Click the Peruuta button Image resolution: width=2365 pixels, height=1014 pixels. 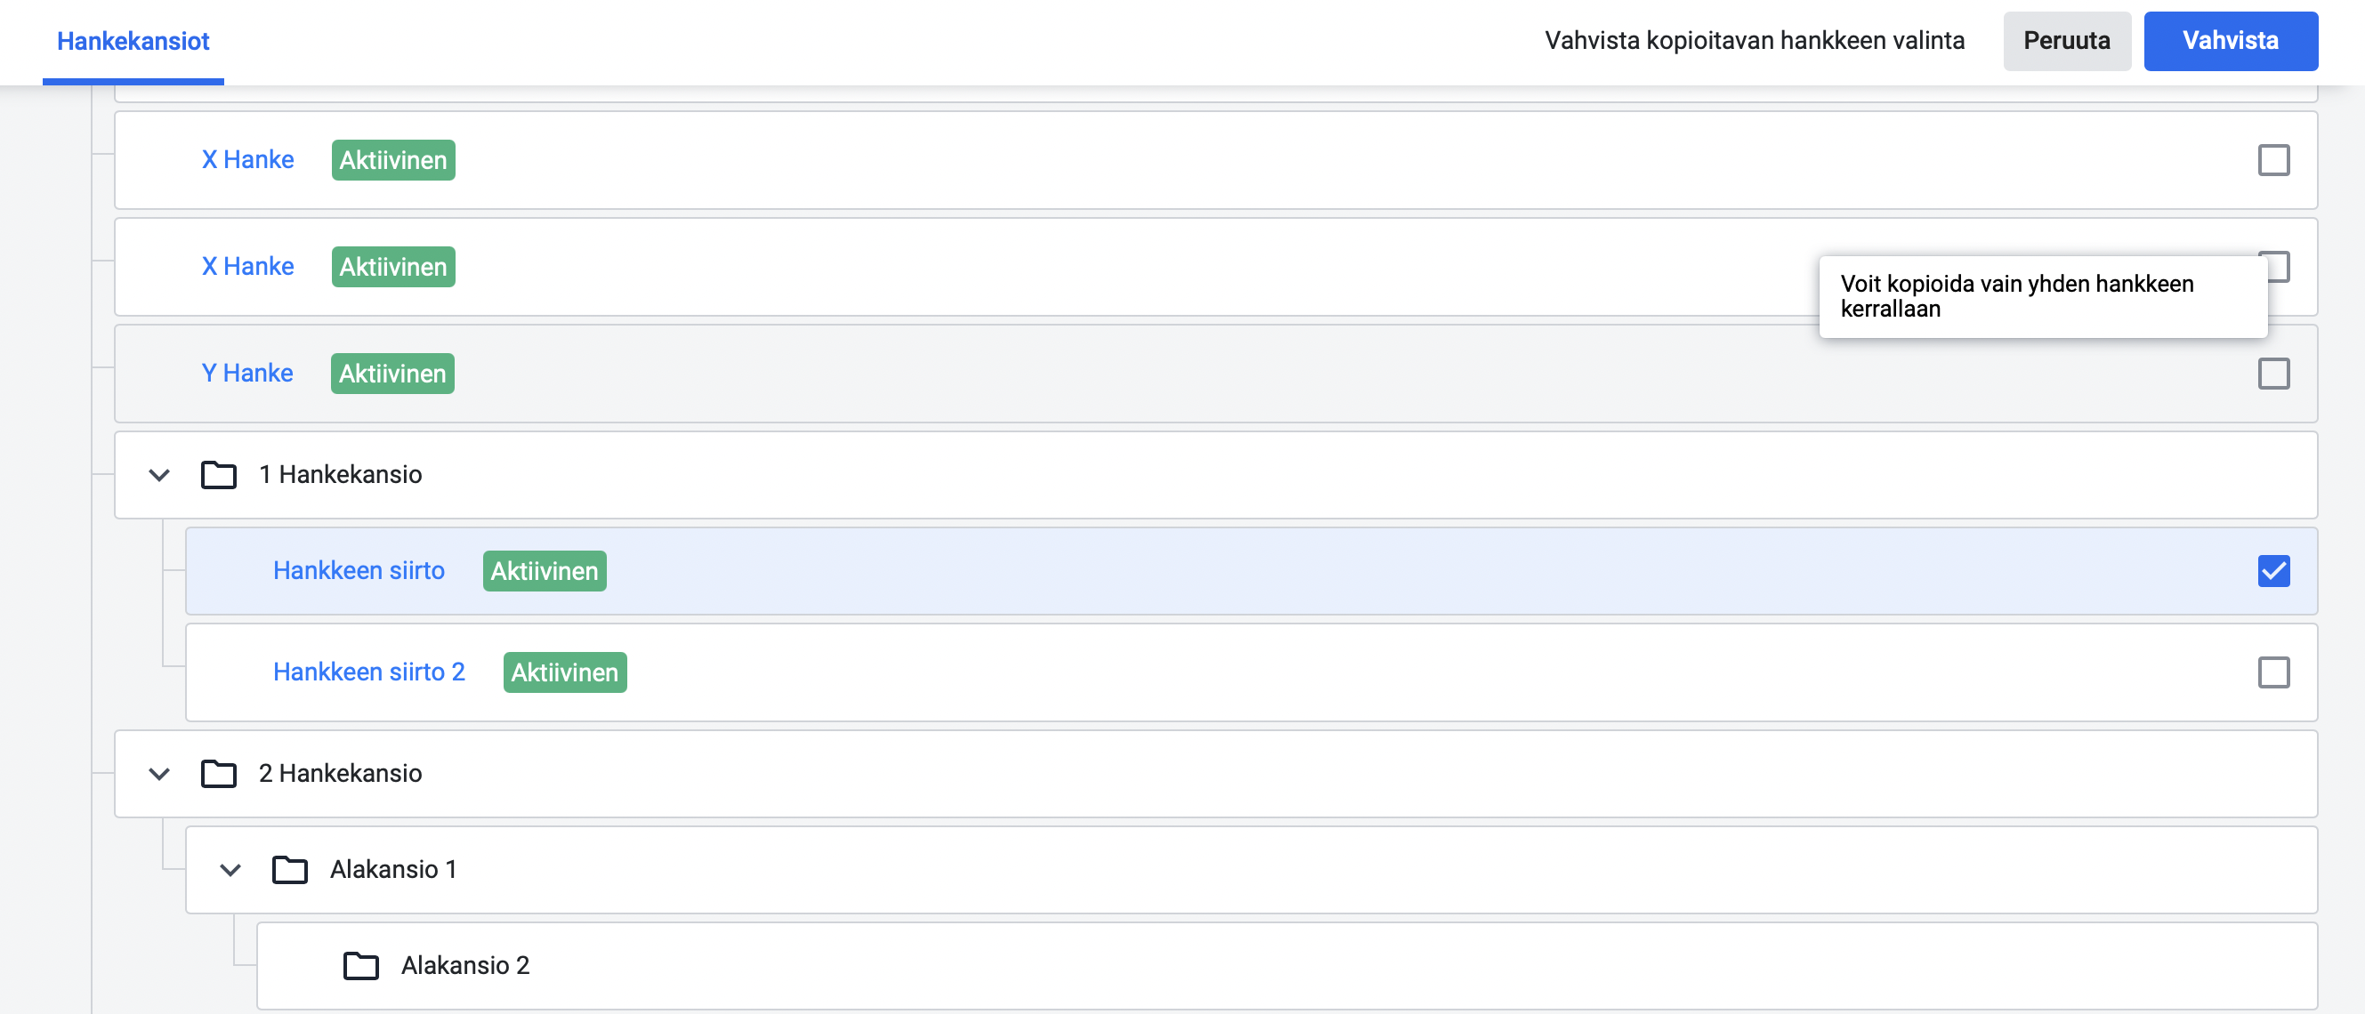coord(2067,41)
